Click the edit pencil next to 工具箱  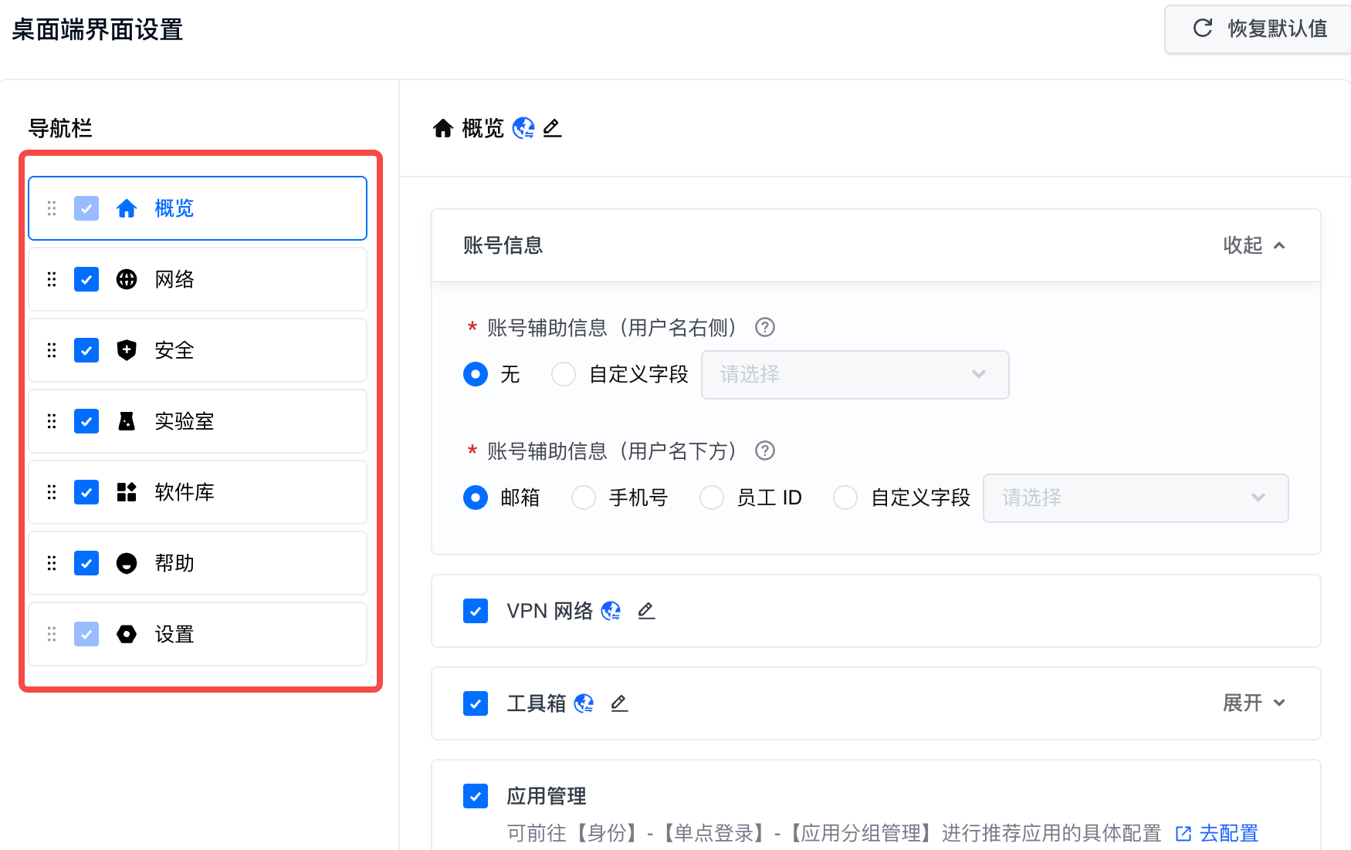[619, 703]
